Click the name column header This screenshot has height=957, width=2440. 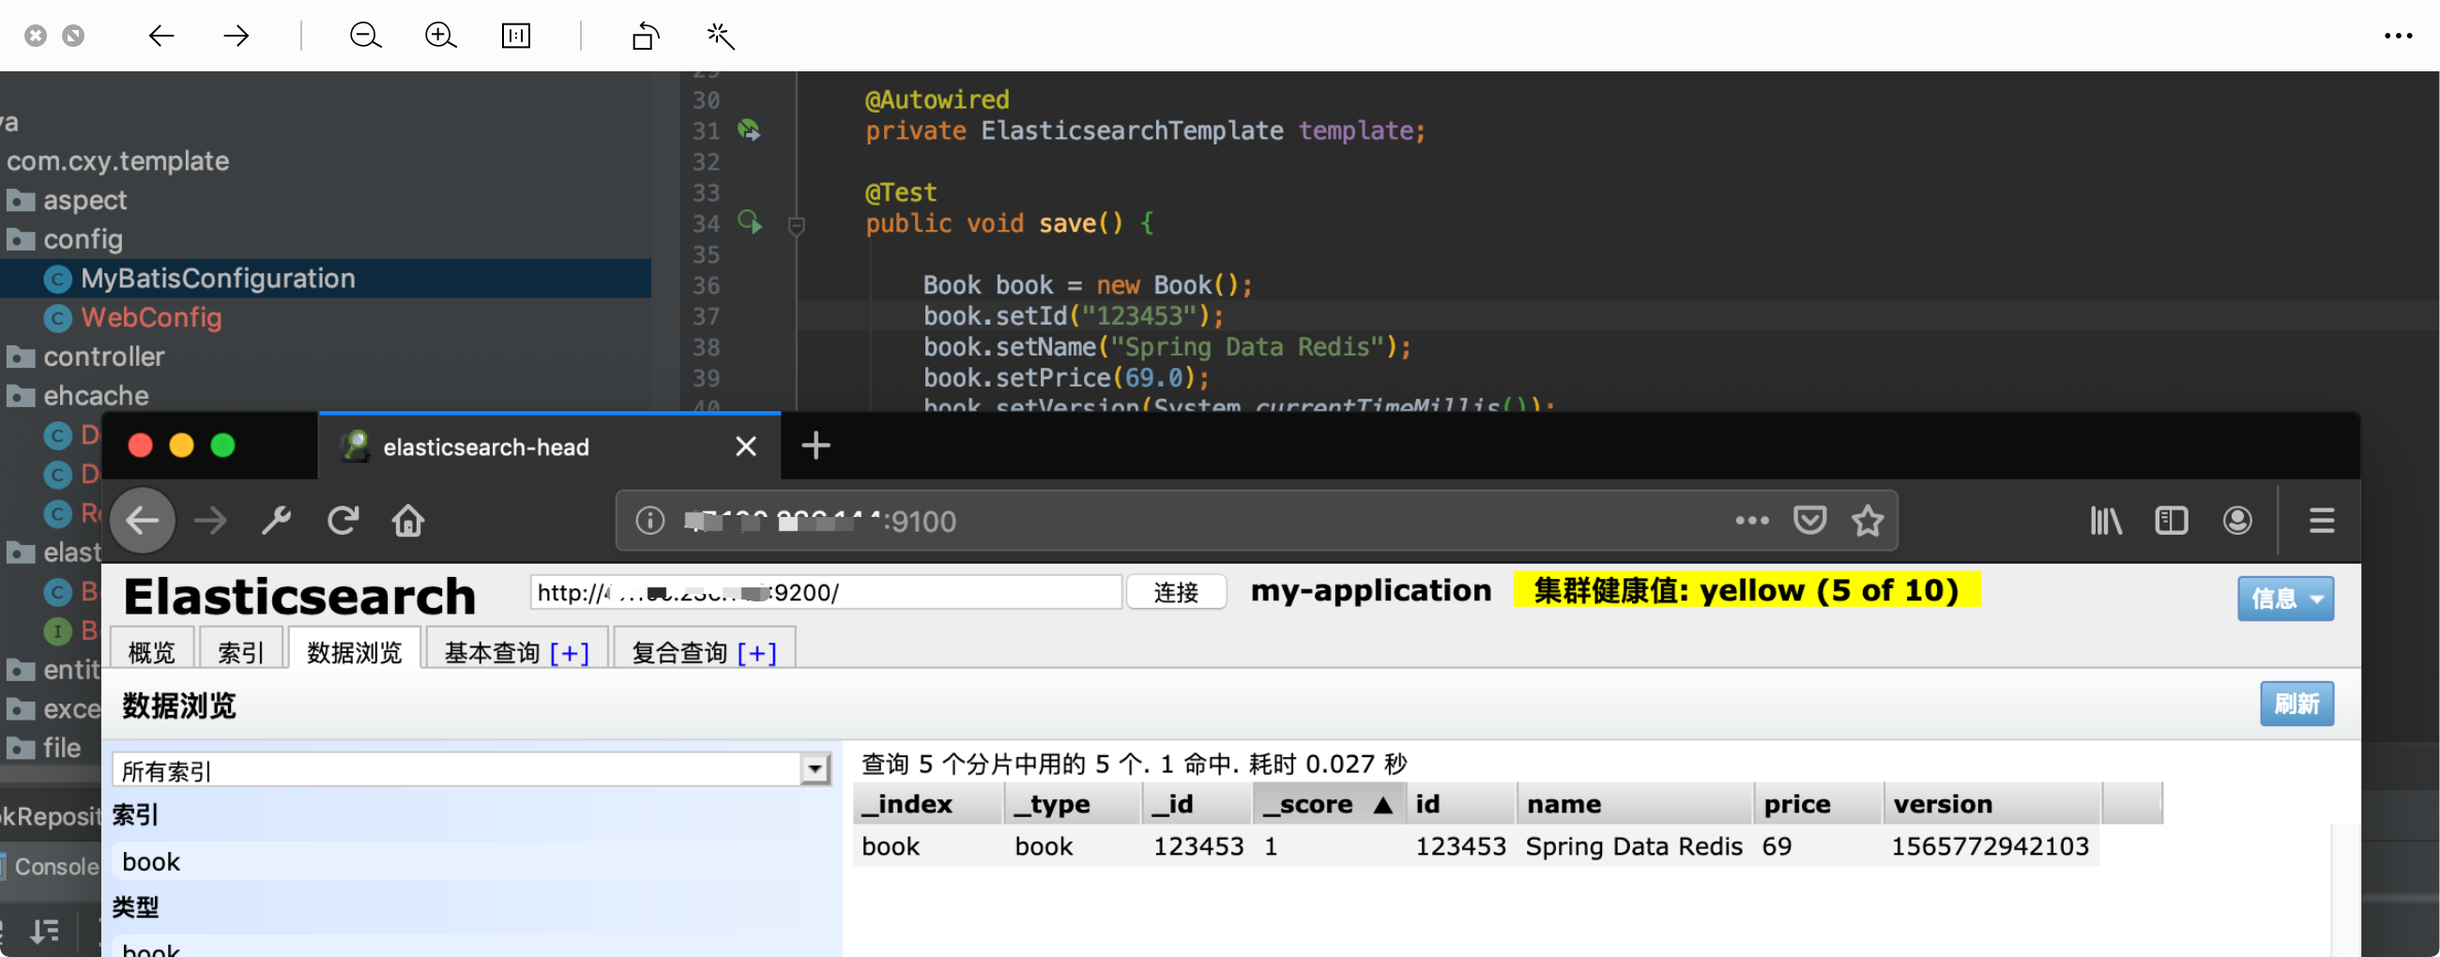tap(1636, 804)
